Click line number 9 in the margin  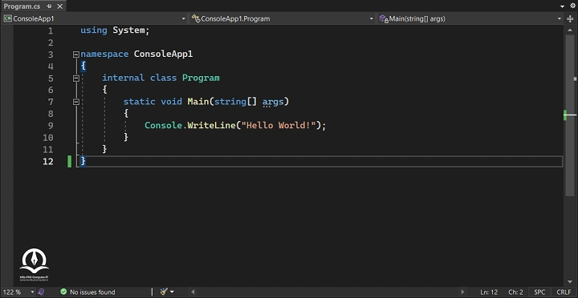coord(51,126)
